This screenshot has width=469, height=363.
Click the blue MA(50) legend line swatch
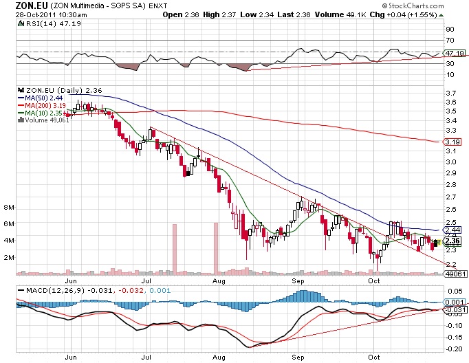click(21, 98)
